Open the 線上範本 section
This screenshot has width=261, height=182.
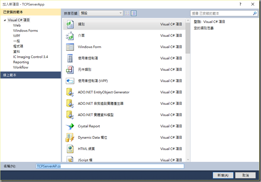click(30, 75)
